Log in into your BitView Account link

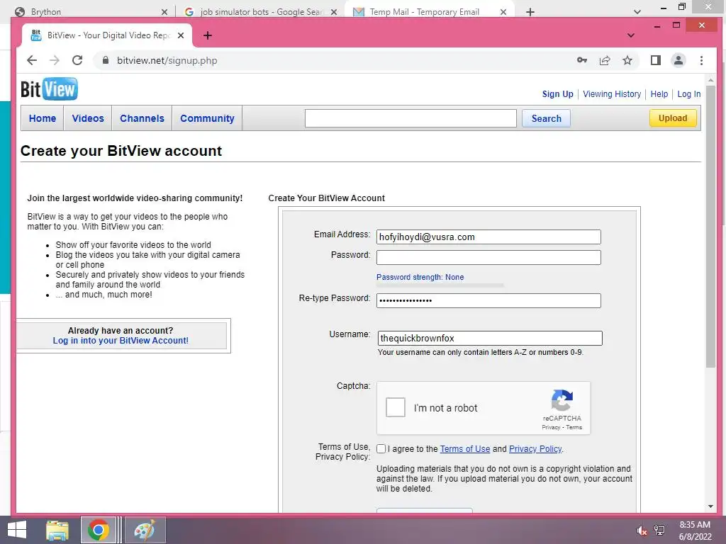pos(121,341)
